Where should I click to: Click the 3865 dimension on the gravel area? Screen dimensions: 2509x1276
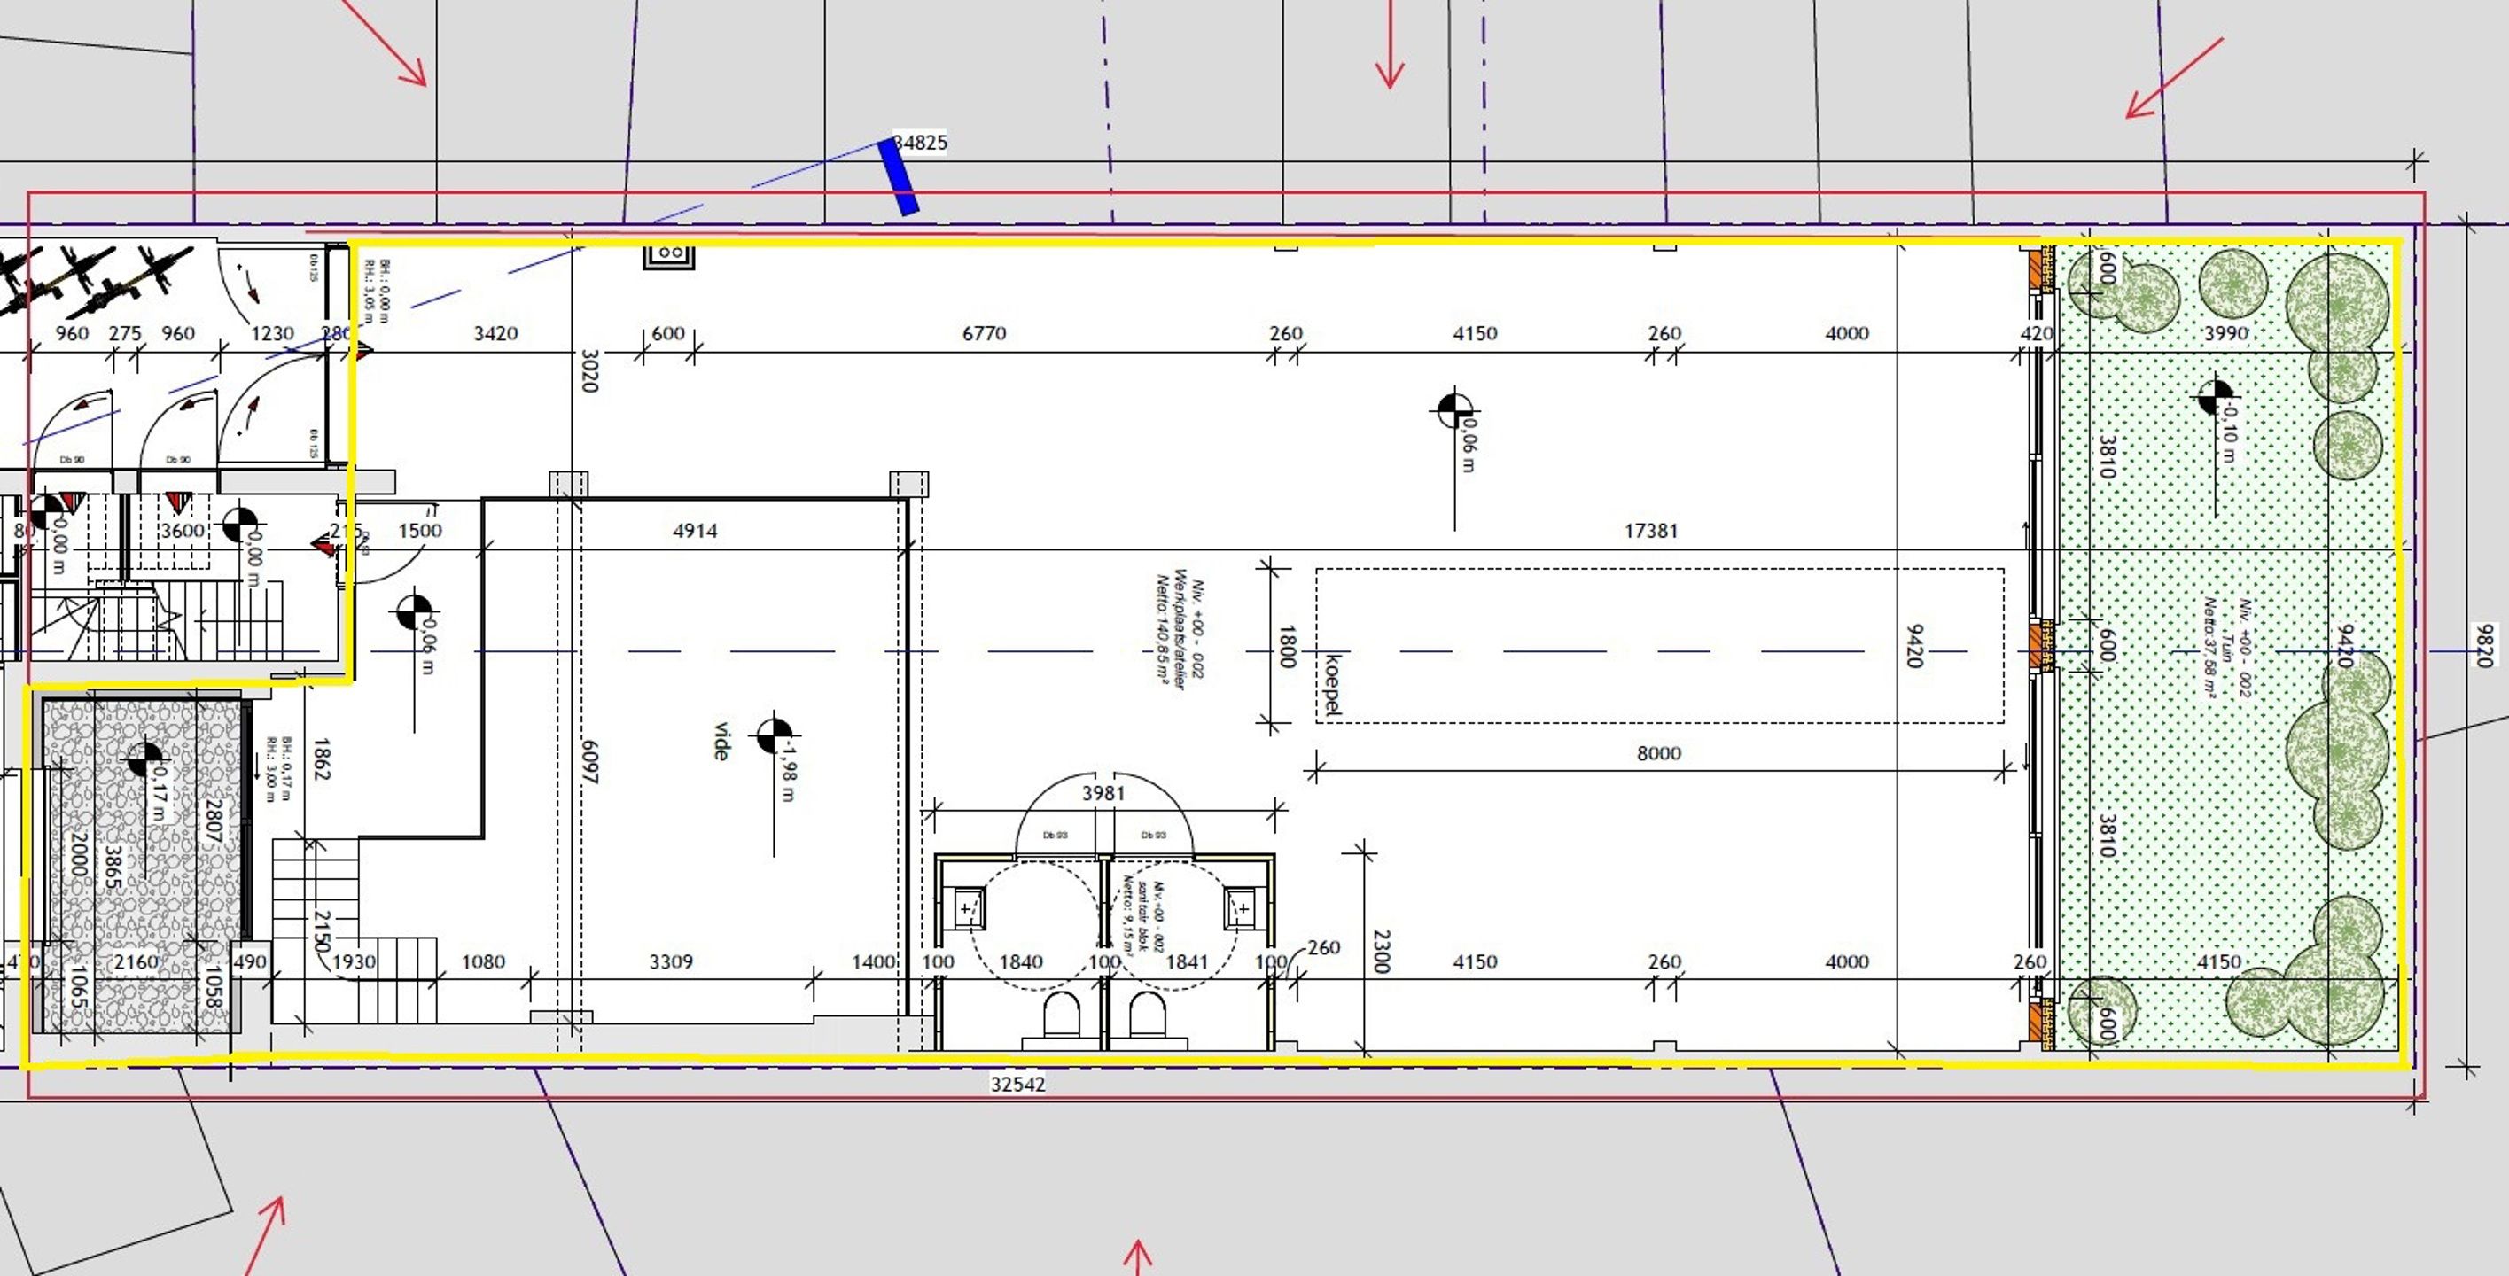(x=113, y=866)
